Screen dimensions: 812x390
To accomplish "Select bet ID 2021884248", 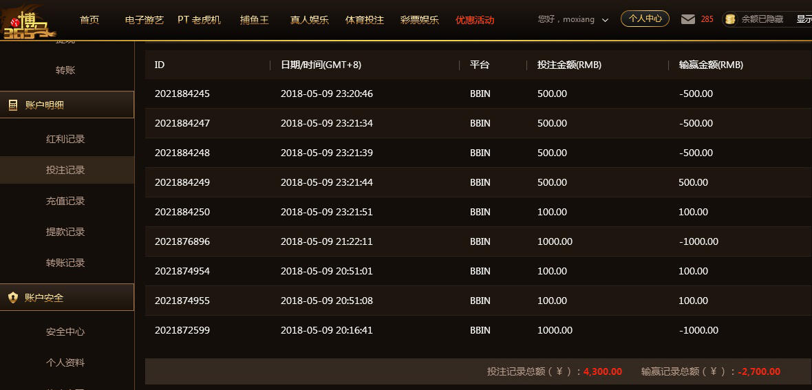I will pos(182,153).
